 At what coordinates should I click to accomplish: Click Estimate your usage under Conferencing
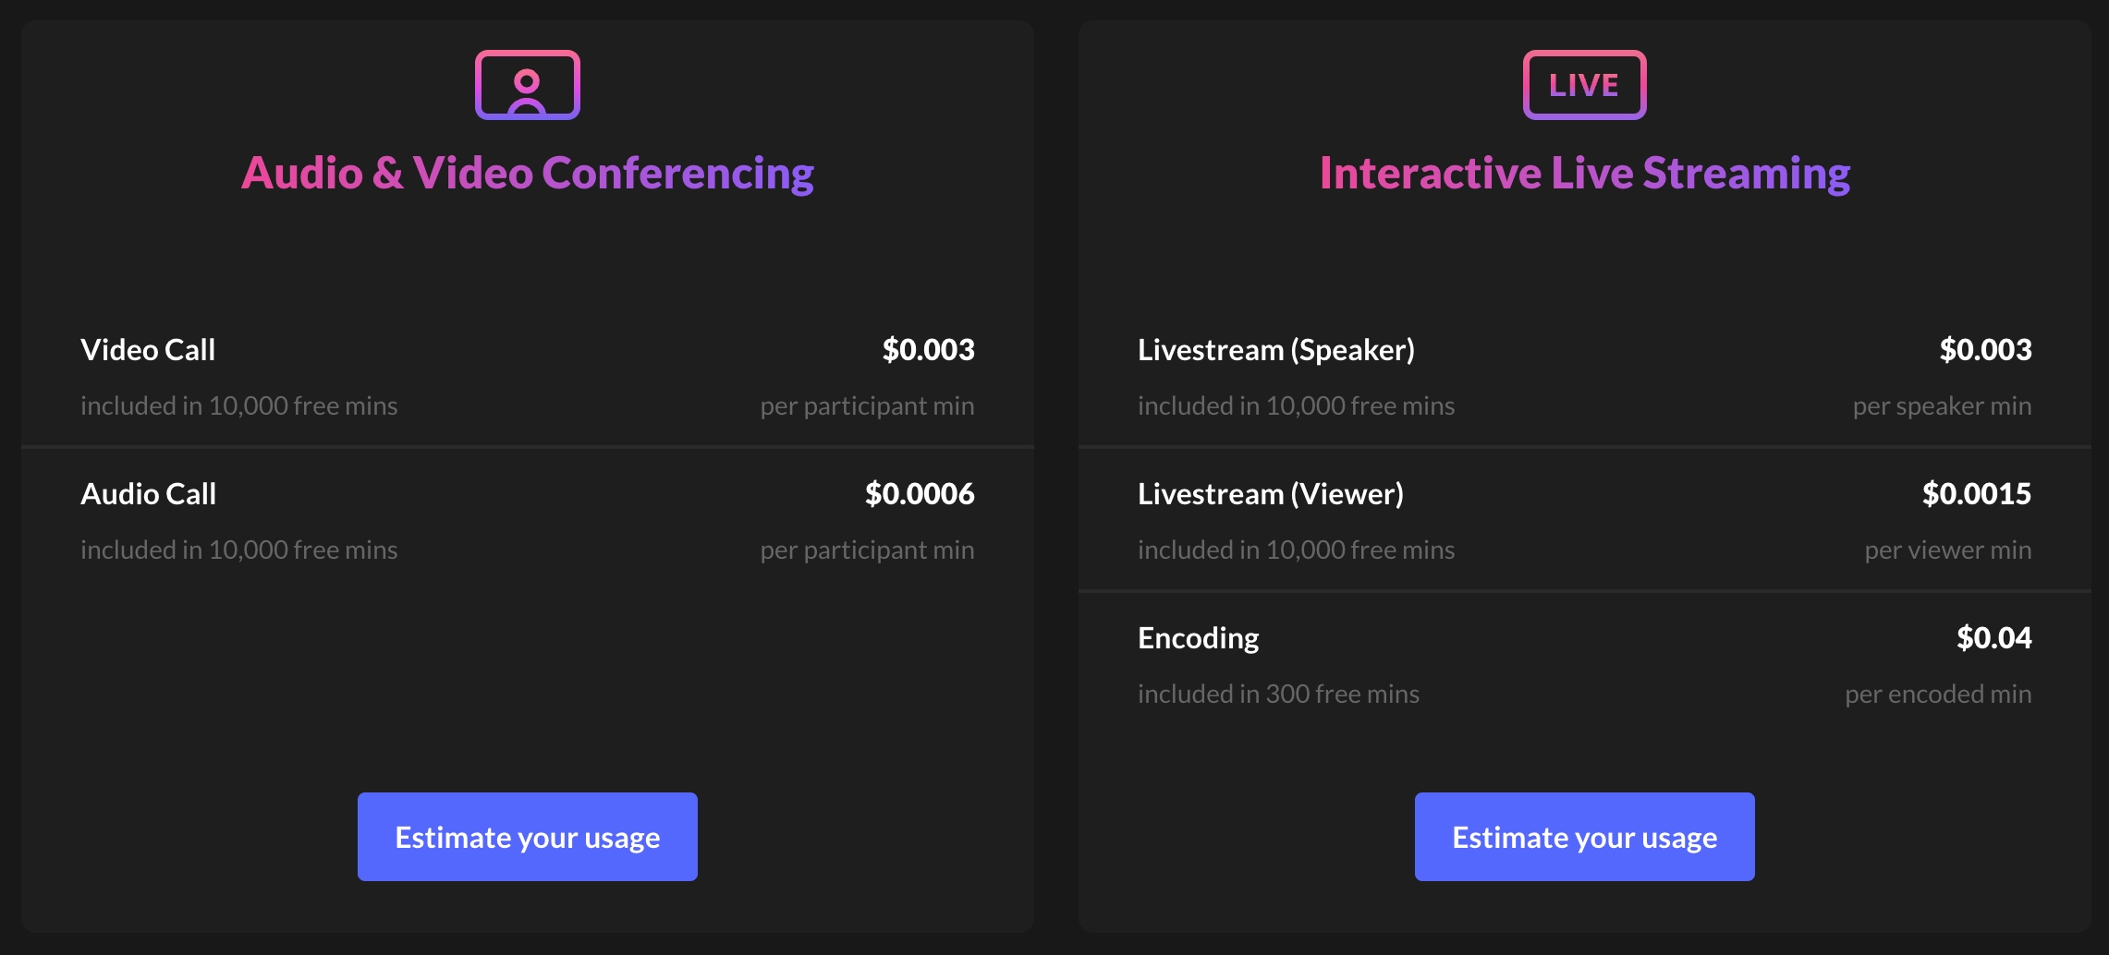(x=527, y=837)
